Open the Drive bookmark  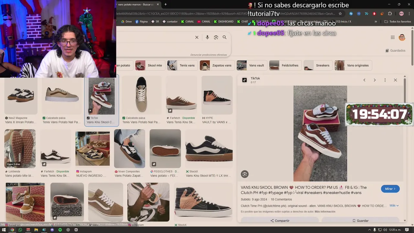(126, 22)
